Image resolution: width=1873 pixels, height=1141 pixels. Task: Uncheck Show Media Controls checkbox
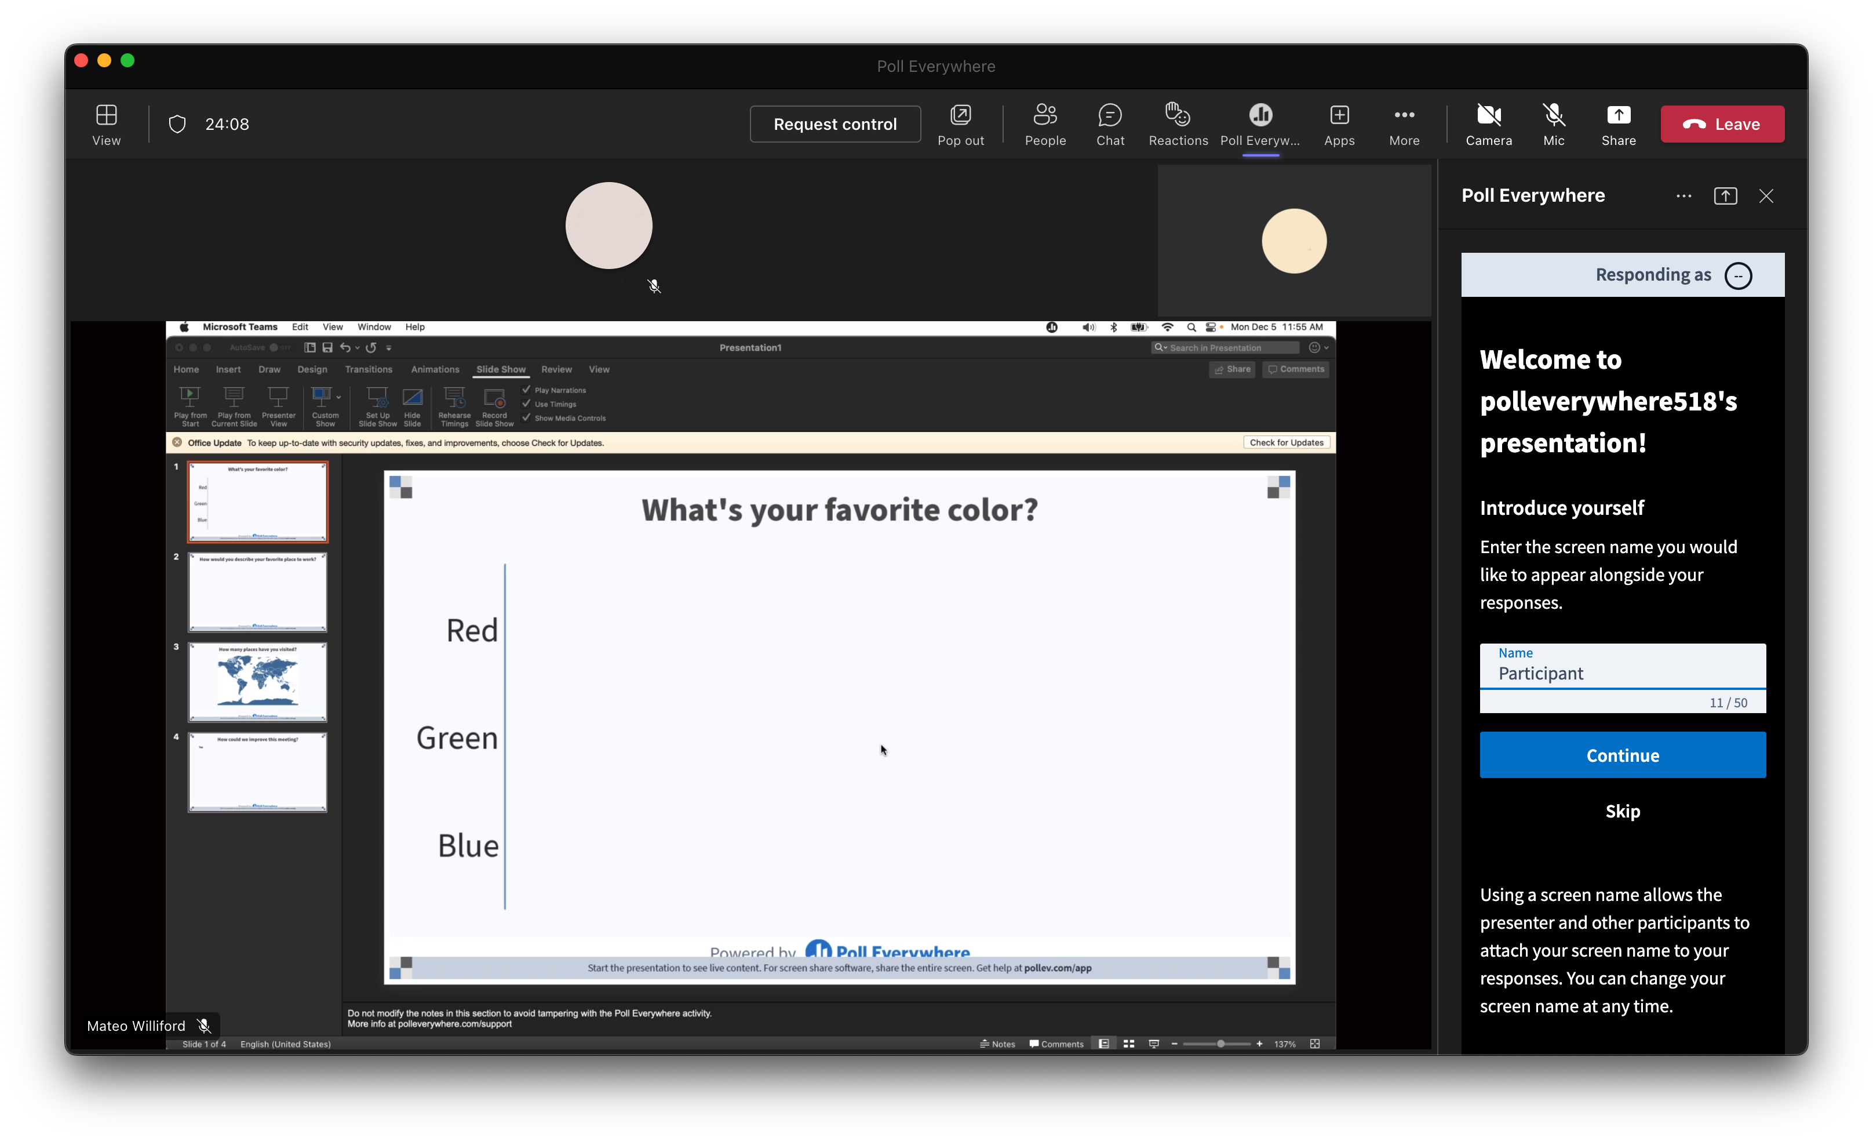coord(526,417)
